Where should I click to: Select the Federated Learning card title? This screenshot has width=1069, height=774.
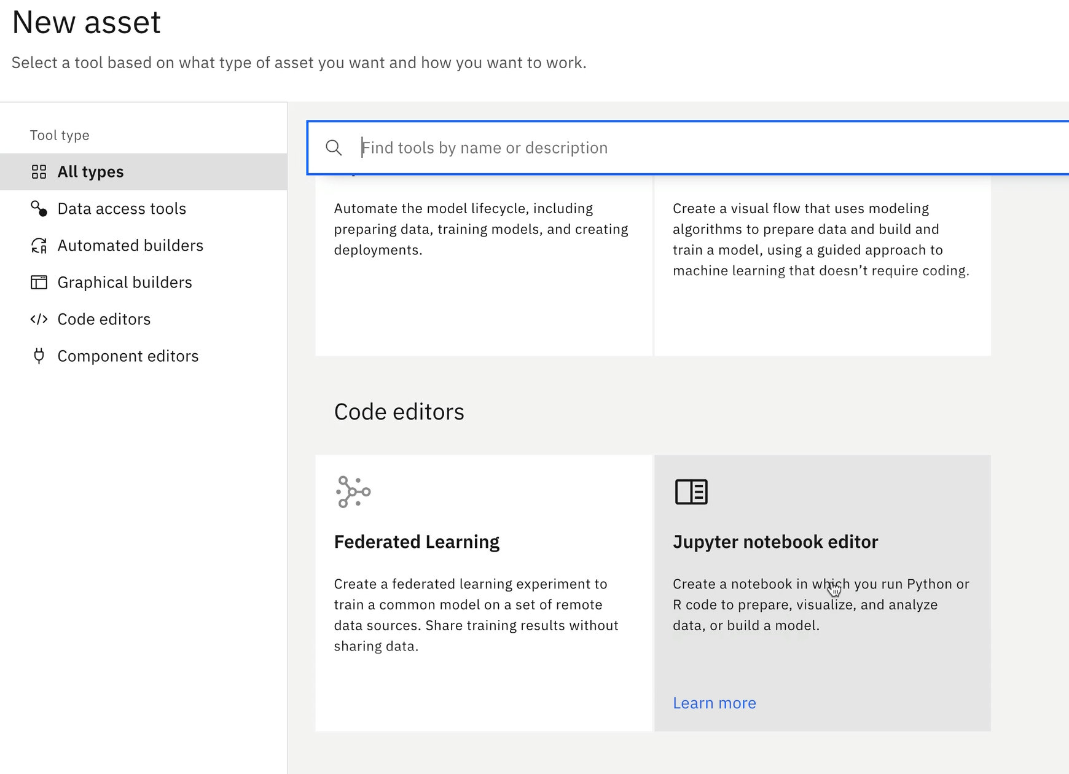point(417,542)
